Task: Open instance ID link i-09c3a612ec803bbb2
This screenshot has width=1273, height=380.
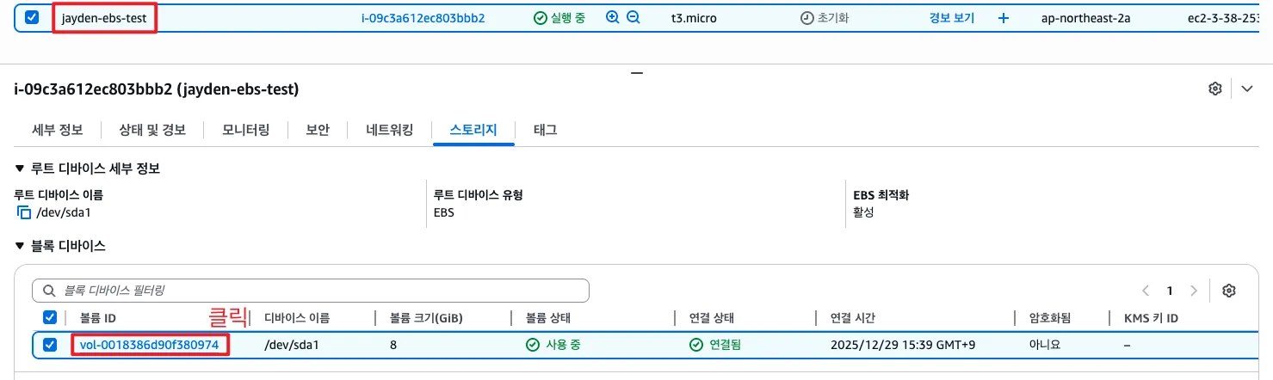Action: (423, 17)
